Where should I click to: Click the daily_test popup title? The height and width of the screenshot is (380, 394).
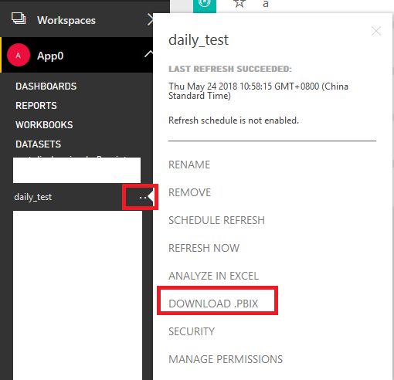[x=199, y=40]
